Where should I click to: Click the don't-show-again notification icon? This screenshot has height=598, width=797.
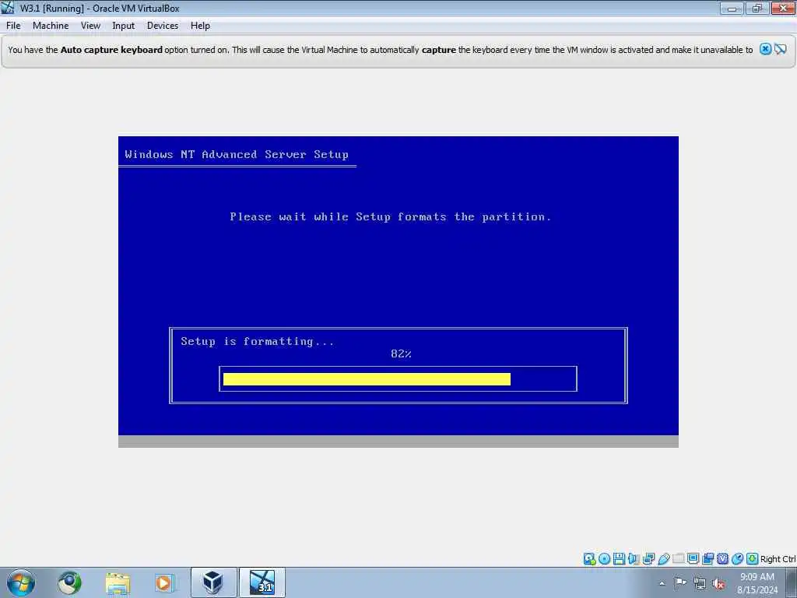point(780,49)
